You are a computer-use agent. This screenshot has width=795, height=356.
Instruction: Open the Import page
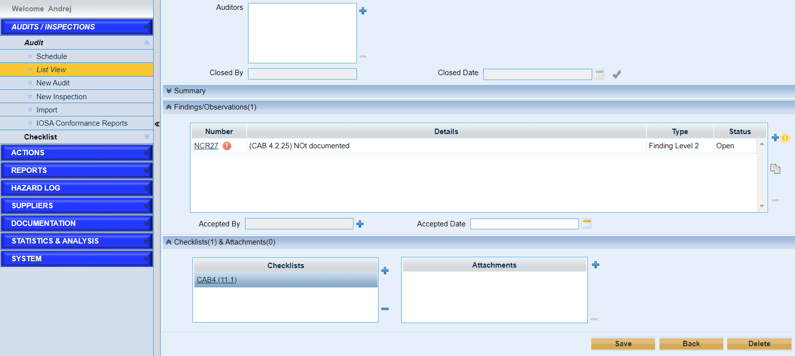(77, 110)
